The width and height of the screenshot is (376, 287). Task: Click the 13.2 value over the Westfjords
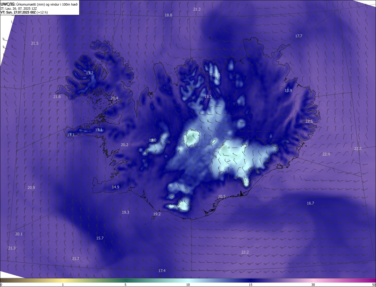coord(90,73)
